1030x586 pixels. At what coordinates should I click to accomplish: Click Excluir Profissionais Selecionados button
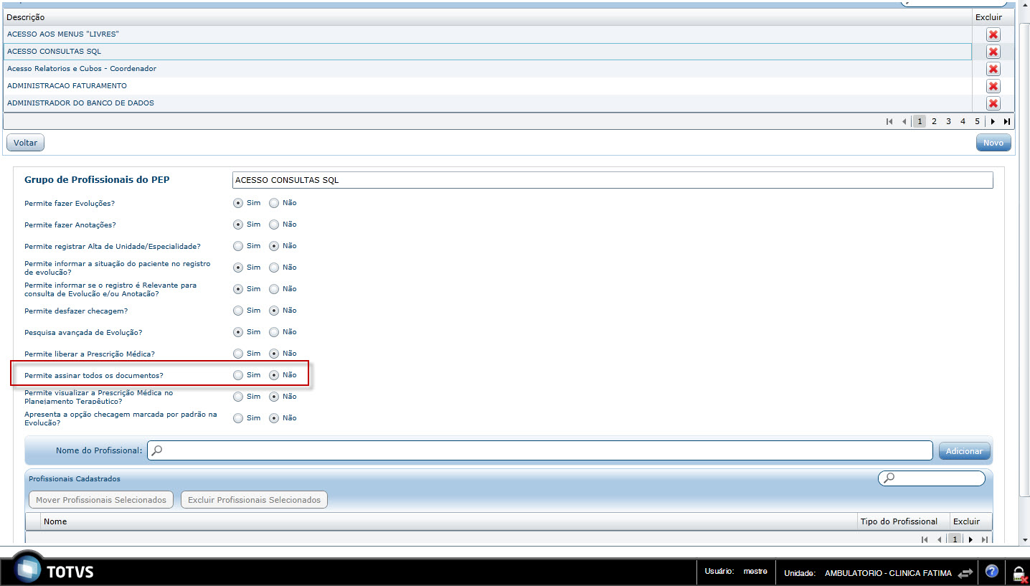click(254, 500)
